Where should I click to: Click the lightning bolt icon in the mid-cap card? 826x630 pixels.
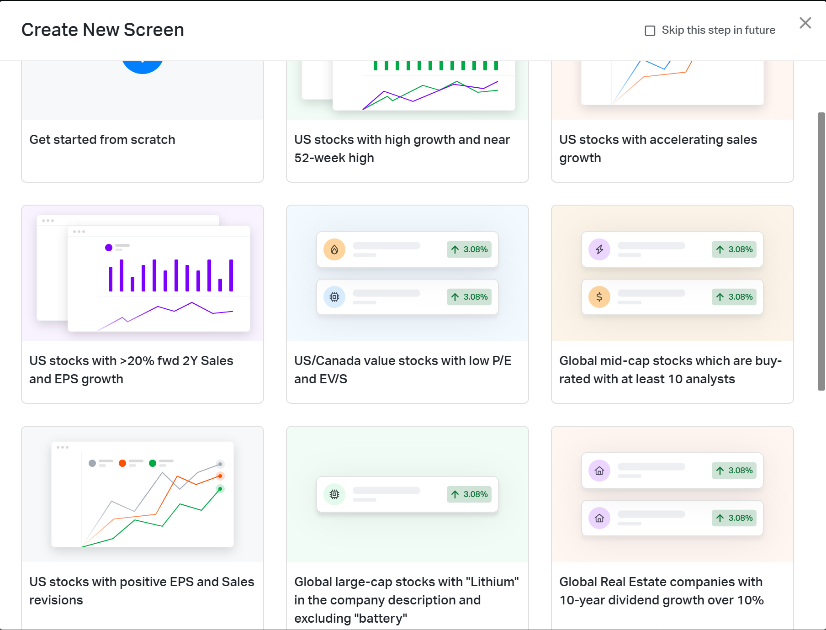click(x=600, y=249)
